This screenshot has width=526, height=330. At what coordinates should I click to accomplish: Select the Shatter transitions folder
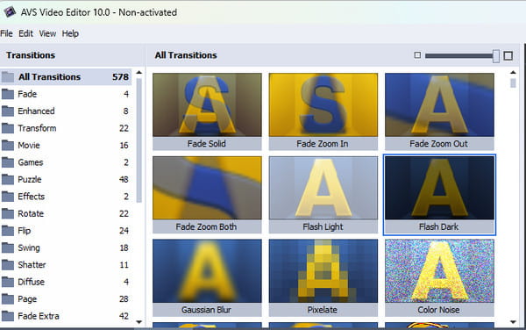point(66,265)
